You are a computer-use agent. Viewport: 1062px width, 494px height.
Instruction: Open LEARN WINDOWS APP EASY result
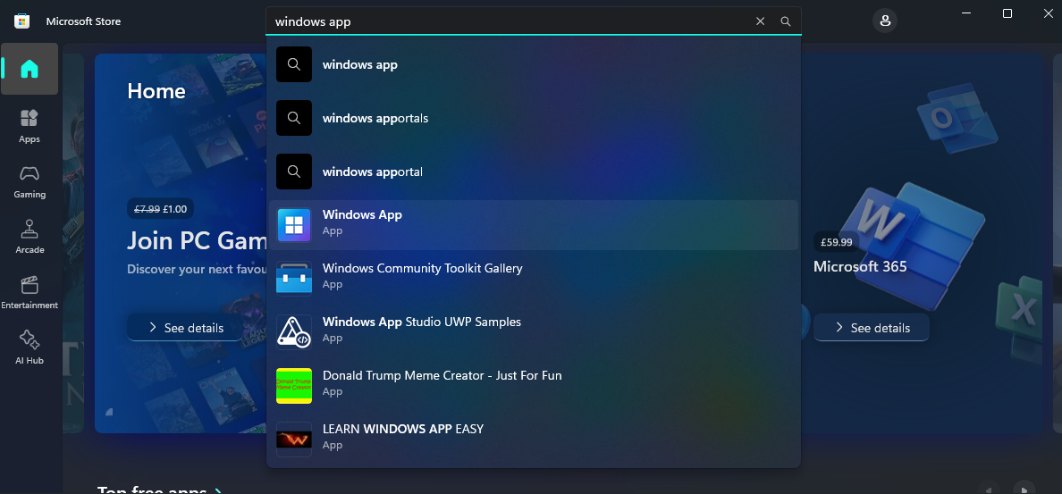point(533,440)
